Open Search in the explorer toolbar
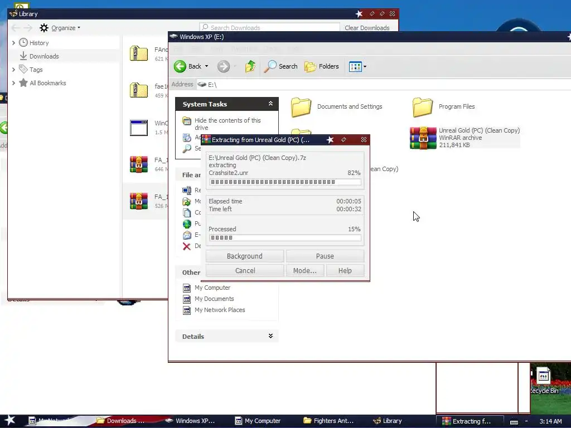Image resolution: width=571 pixels, height=428 pixels. [x=280, y=66]
